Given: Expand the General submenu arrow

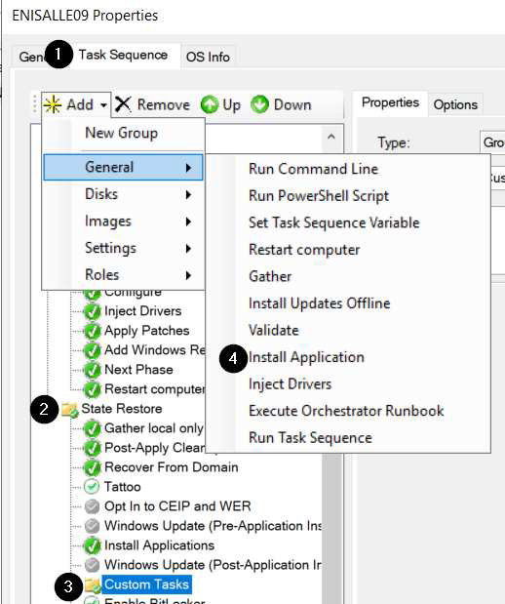Looking at the screenshot, I should (188, 168).
